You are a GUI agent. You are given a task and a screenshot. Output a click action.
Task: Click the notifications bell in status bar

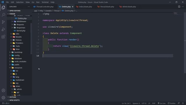(x=183, y=103)
